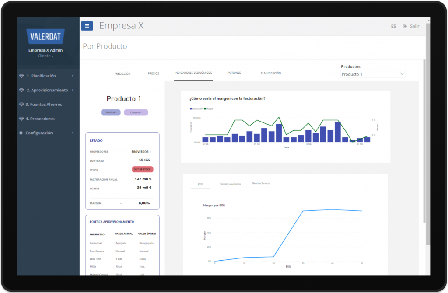Select the Periodo Liquidación chart tab
Viewport: 448px width, 293px height.
click(x=230, y=184)
